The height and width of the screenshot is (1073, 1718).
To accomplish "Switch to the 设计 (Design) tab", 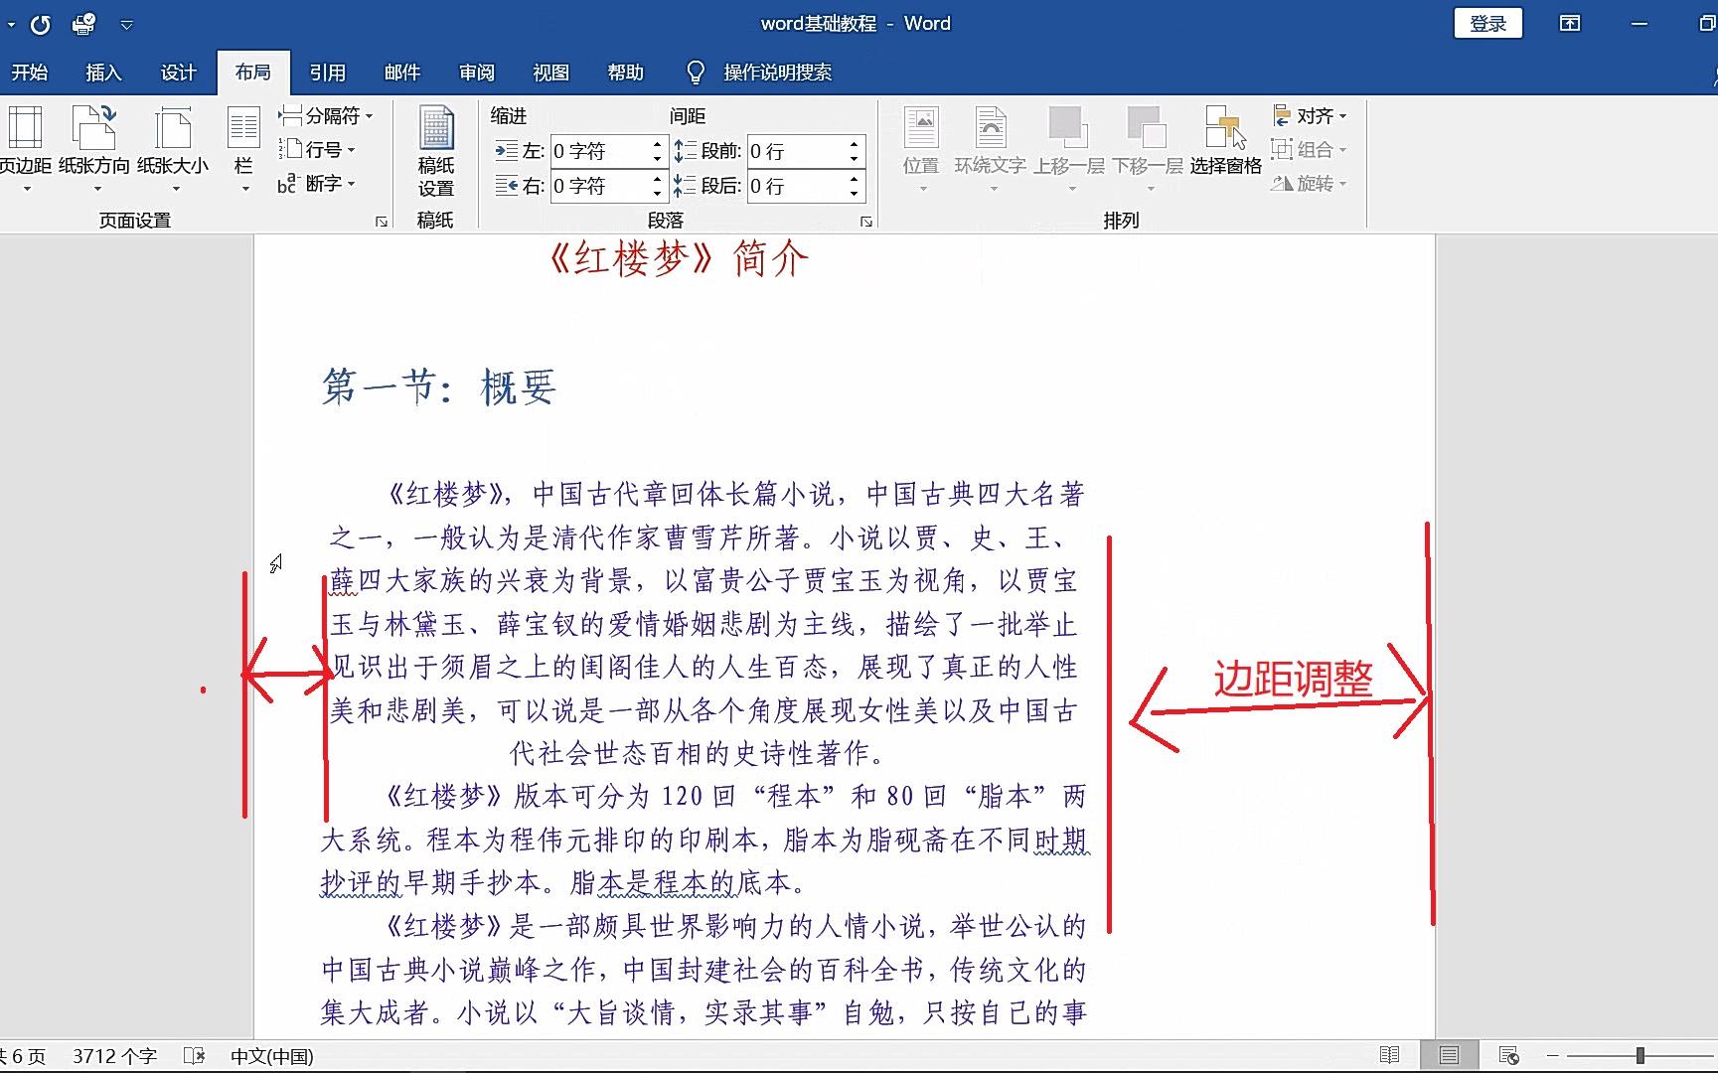I will (178, 73).
